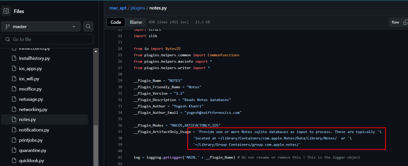Click the copy raw file icon

[405, 22]
